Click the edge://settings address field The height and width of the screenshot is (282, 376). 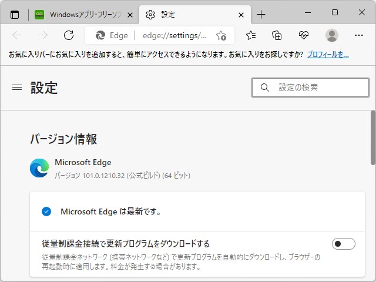tap(174, 35)
